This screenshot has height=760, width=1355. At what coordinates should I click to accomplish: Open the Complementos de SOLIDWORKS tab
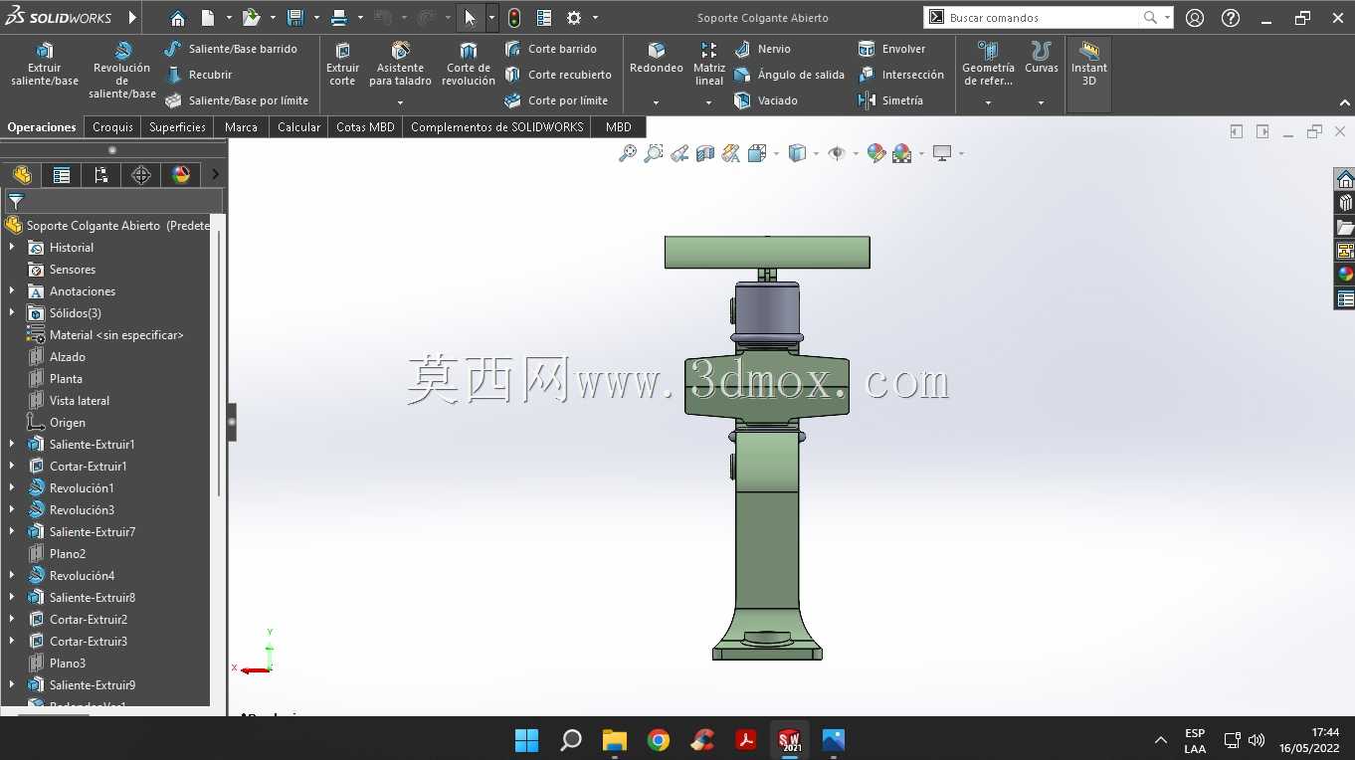coord(497,127)
